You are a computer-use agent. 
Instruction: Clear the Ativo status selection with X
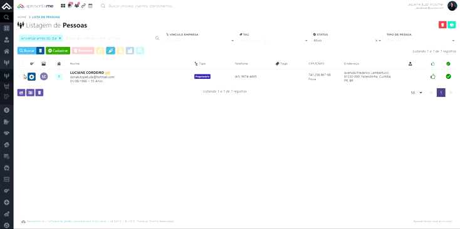(376, 41)
